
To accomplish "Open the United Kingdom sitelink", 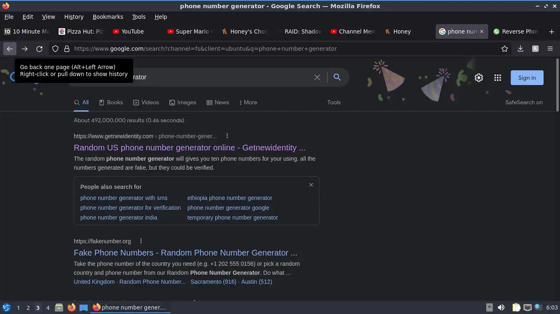I will pyautogui.click(x=94, y=282).
